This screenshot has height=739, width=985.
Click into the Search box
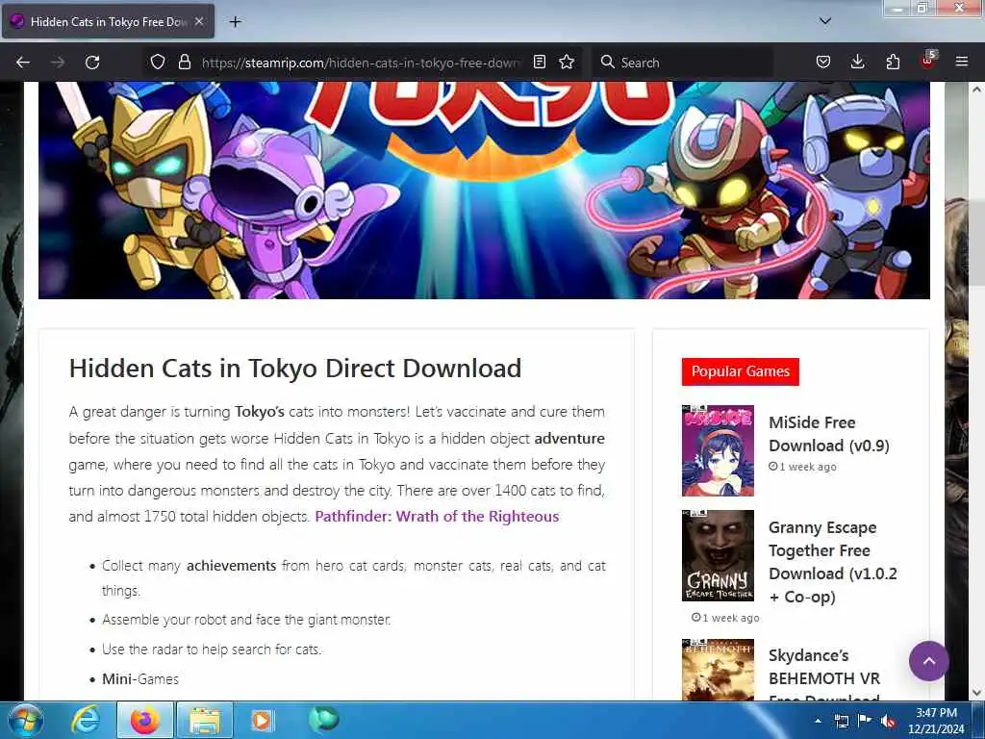coord(682,63)
